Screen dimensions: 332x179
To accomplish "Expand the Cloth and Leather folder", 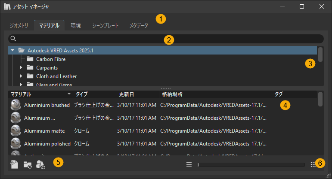I will point(21,76).
